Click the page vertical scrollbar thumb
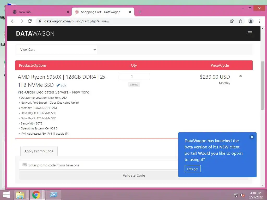The height and width of the screenshot is (200, 267). (x=263, y=85)
